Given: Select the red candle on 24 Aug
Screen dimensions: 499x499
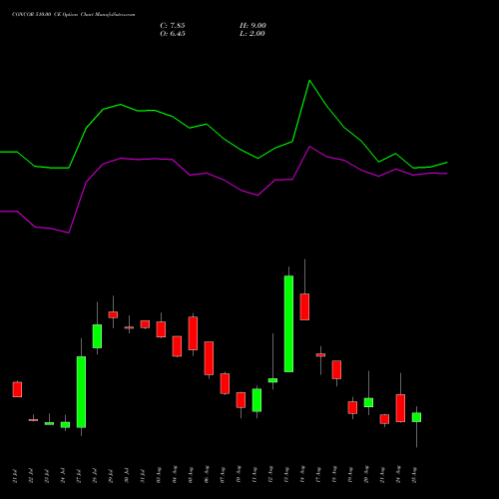Looking at the screenshot, I should coord(400,408).
